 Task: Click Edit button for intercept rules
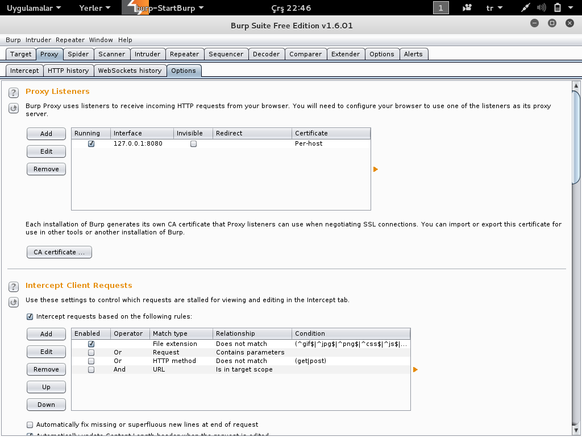[46, 352]
